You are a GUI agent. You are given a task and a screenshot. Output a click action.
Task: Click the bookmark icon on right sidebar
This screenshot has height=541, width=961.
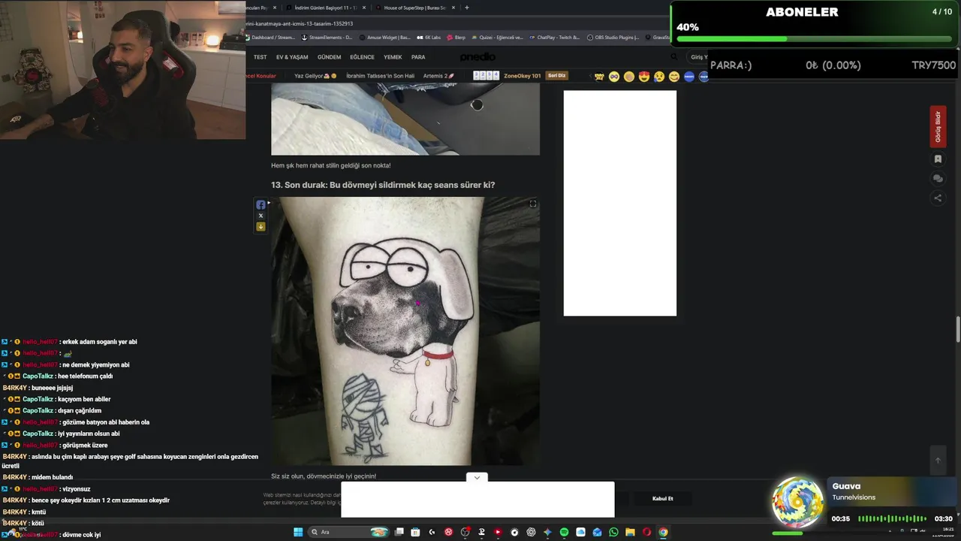click(938, 159)
